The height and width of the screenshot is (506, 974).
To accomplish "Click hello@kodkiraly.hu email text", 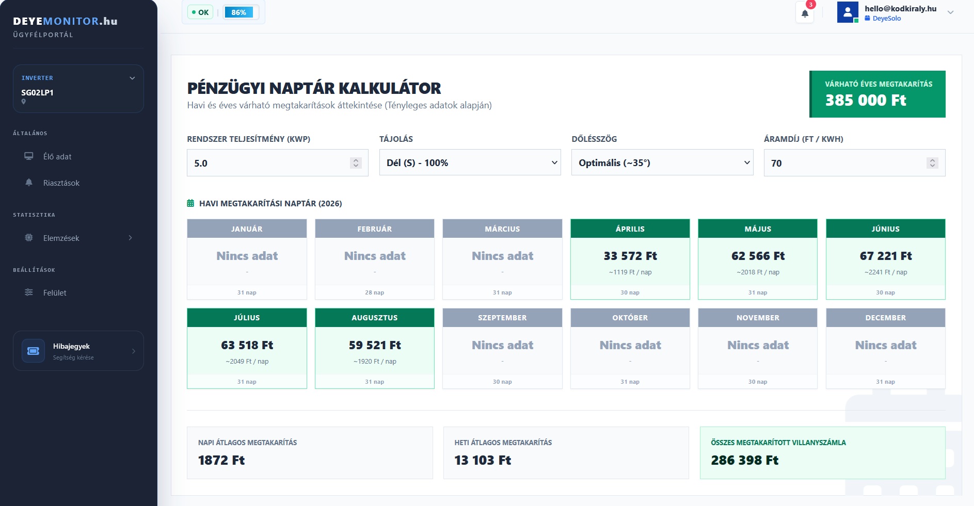I will [x=901, y=8].
